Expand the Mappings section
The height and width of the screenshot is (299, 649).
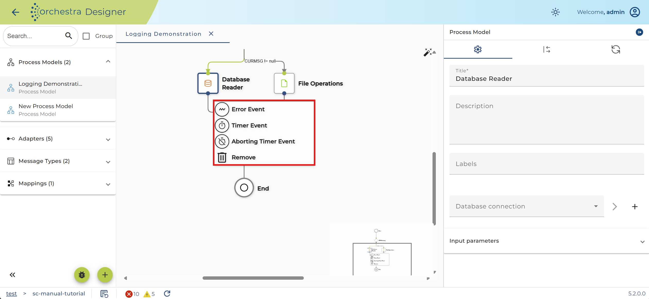108,184
